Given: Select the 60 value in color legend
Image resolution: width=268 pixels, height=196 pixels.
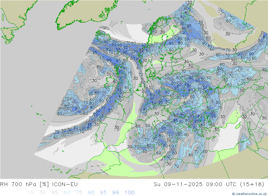Looking at the screenshot, I should pyautogui.click(x=67, y=193).
